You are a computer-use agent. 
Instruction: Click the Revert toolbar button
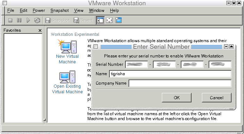tap(83, 20)
